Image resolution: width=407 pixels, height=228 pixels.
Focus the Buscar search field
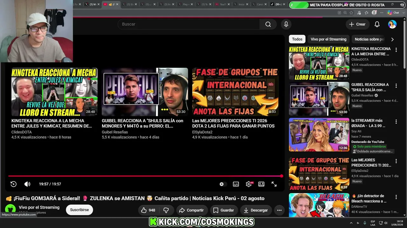(189, 24)
